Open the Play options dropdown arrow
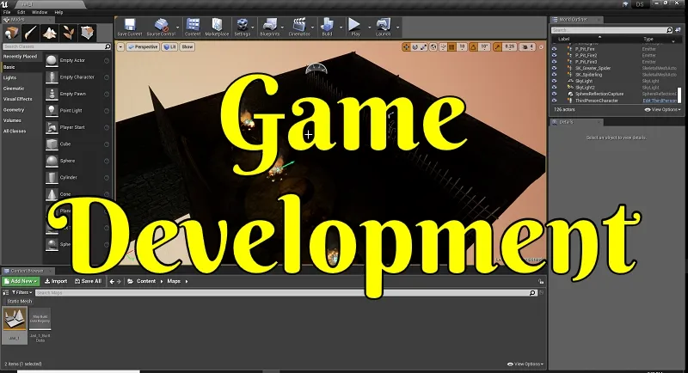 (370, 28)
